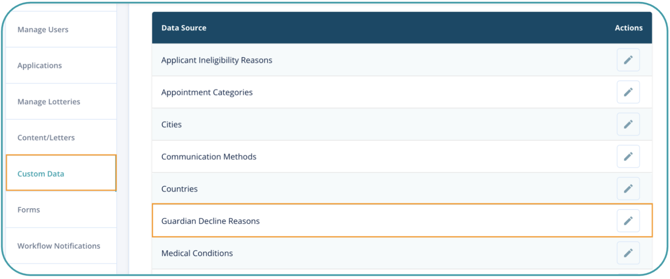Click the Cities row label
Viewport: 670px width, 279px height.
[x=171, y=124]
